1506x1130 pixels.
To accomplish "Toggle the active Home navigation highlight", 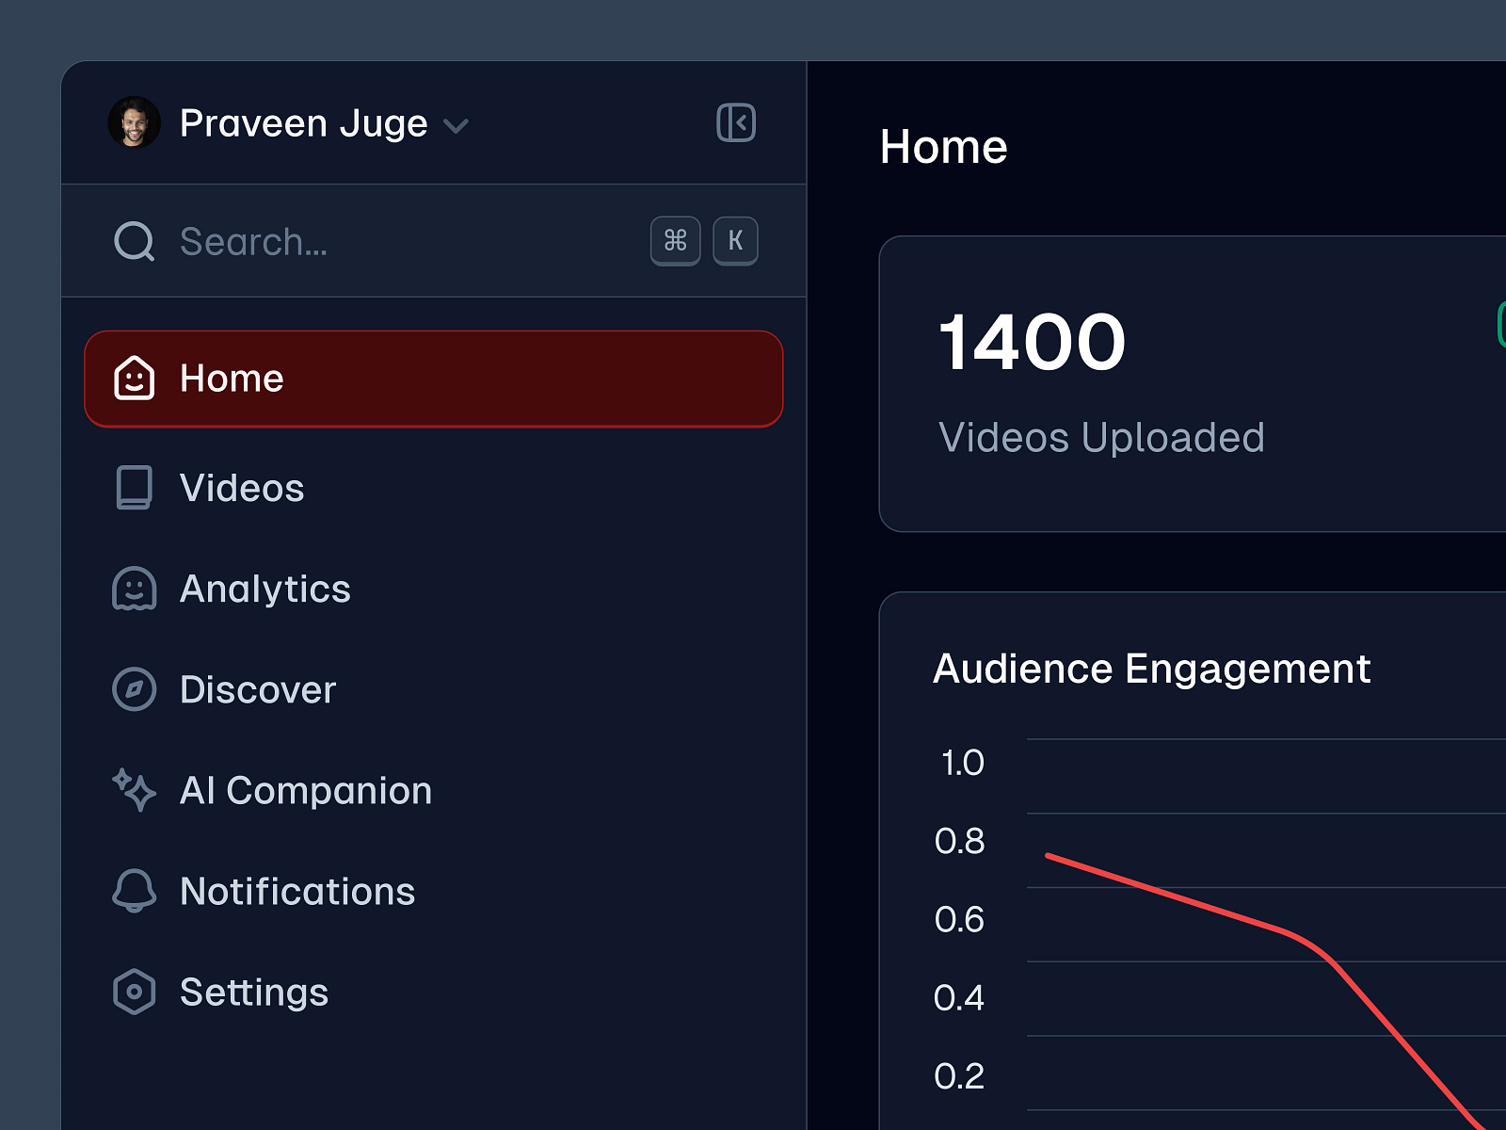I will [433, 379].
